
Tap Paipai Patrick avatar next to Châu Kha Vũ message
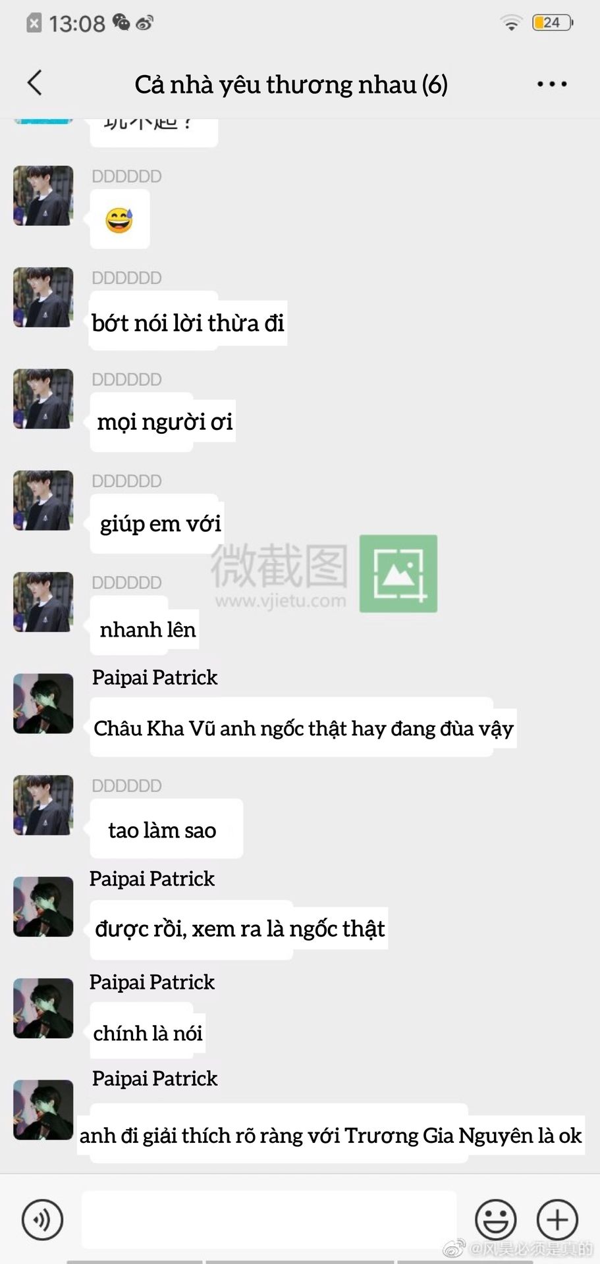pos(43,703)
